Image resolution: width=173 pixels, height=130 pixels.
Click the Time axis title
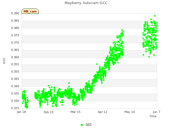[153, 116]
